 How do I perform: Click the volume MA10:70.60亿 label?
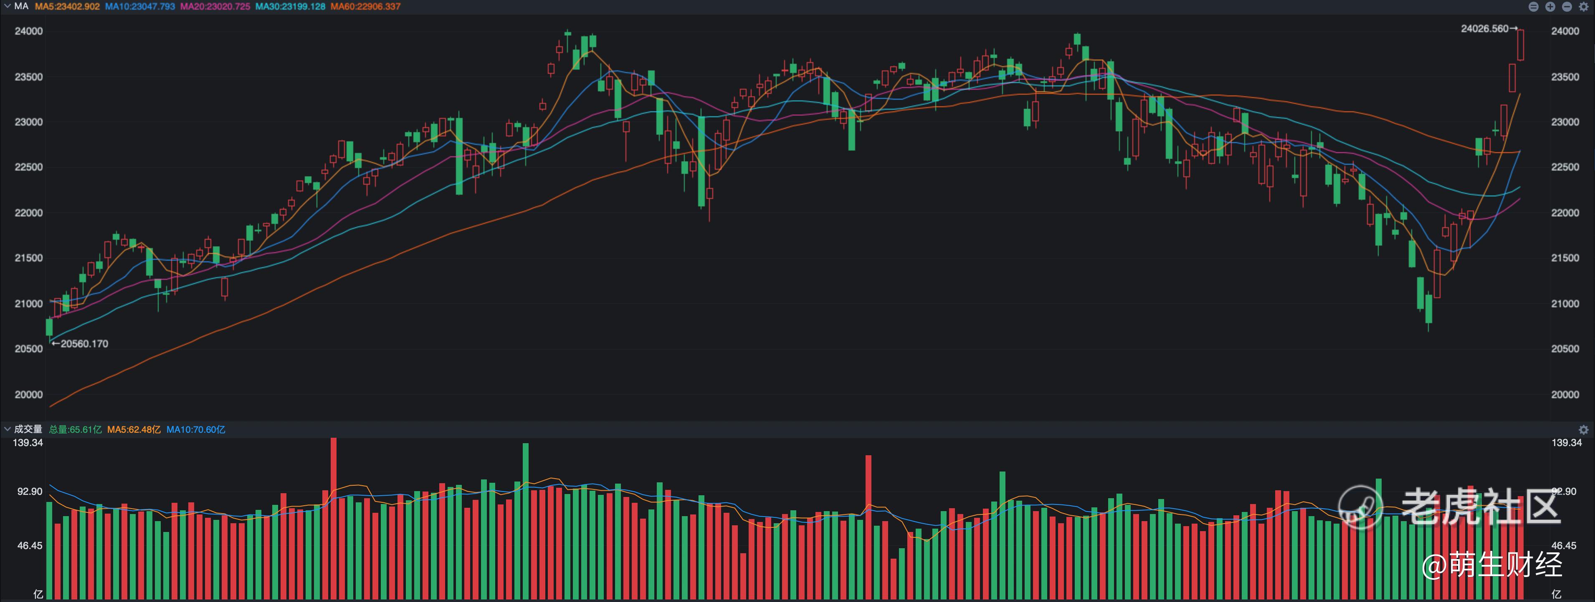196,429
